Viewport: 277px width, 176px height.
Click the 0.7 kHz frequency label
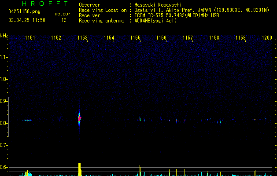click(4, 145)
